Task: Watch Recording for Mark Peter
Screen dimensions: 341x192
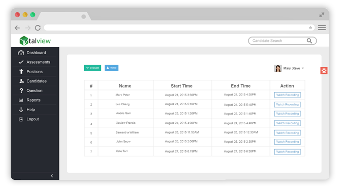Action: tap(287, 95)
